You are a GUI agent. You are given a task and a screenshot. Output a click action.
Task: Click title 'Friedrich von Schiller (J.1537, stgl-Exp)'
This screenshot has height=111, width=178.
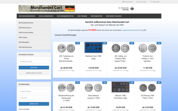147,59
